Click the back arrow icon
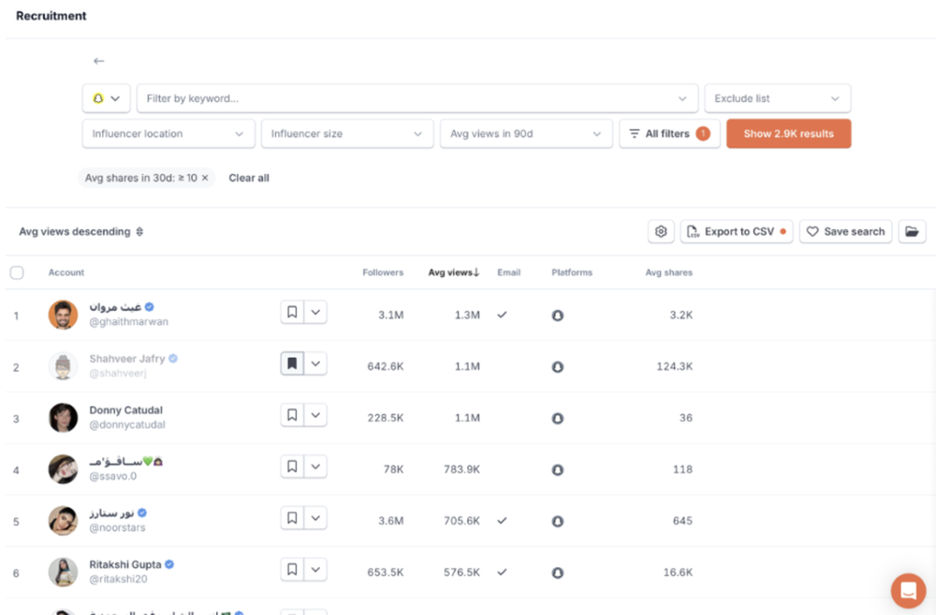The width and height of the screenshot is (936, 615). pos(99,61)
